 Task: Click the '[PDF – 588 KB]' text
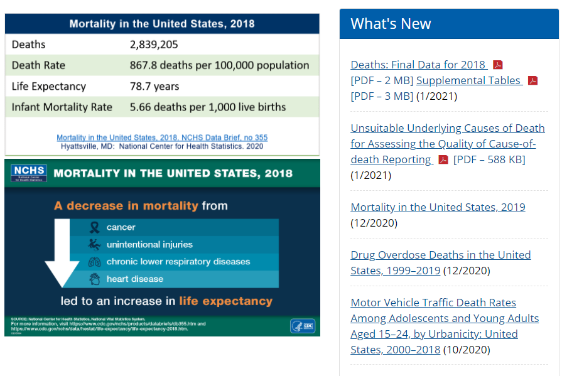(x=489, y=159)
